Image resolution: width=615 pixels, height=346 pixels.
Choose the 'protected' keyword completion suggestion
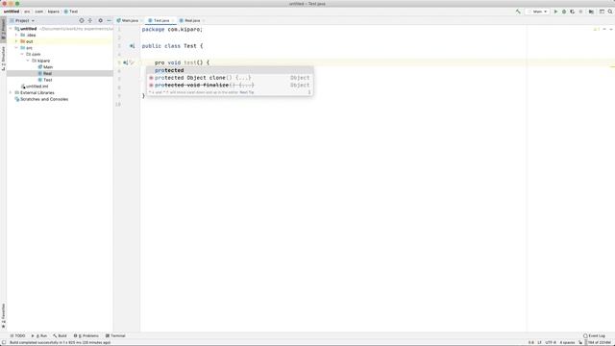click(x=230, y=70)
